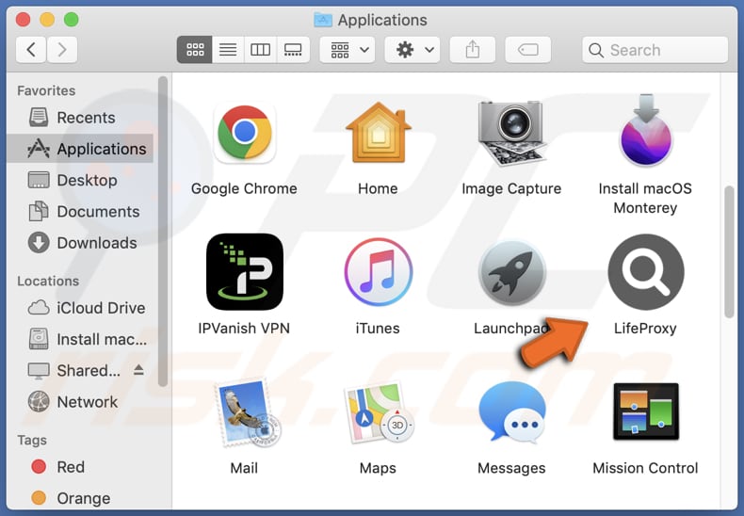Click the "iTunes" label text
The image size is (744, 516).
point(378,329)
